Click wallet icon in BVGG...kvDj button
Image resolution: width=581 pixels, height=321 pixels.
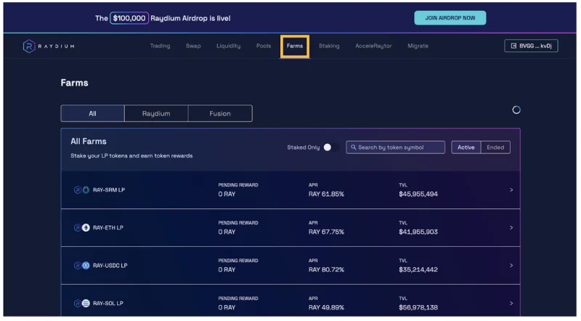pyautogui.click(x=513, y=46)
